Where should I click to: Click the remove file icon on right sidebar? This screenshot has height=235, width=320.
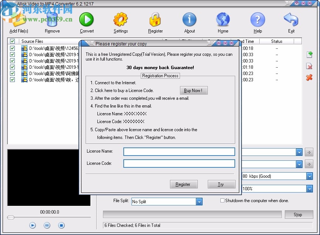click(x=310, y=66)
